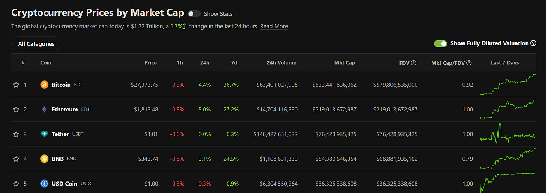Favorite Bitcoin with its star icon
Image resolution: width=546 pixels, height=193 pixels.
tap(16, 85)
